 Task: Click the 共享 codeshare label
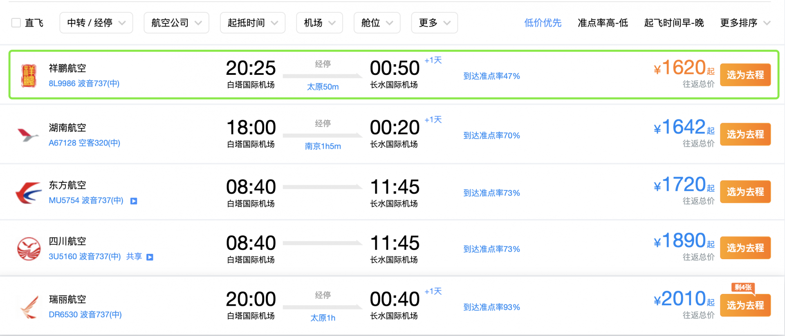point(134,256)
